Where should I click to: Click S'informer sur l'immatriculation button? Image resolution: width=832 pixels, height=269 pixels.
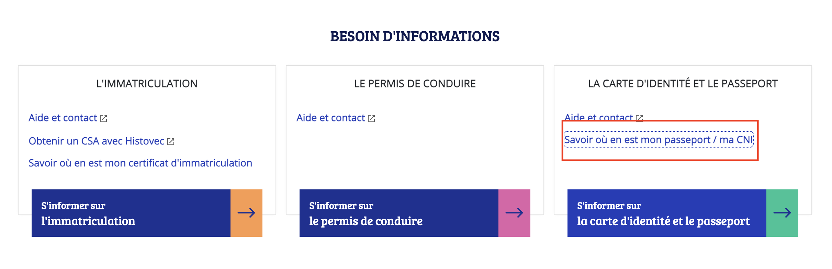[131, 213]
